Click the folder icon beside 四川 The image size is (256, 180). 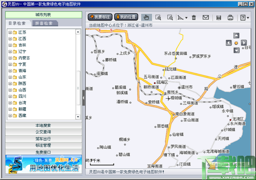point(15,97)
